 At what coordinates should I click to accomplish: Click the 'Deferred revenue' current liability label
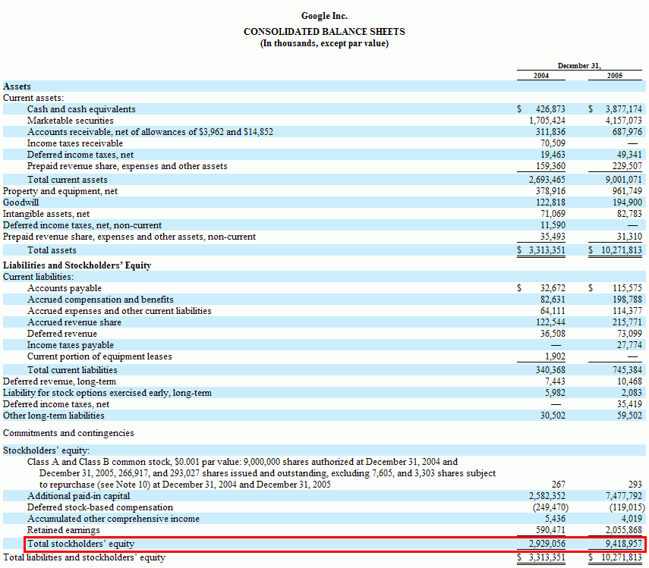tap(62, 334)
